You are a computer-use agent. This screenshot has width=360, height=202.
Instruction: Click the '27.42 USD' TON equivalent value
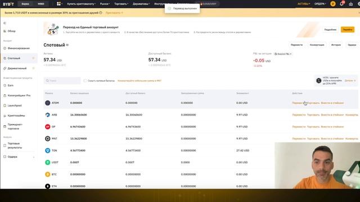click(x=242, y=150)
